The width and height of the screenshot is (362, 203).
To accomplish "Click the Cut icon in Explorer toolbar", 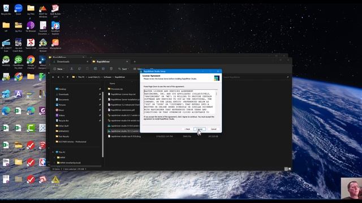I will (72, 69).
